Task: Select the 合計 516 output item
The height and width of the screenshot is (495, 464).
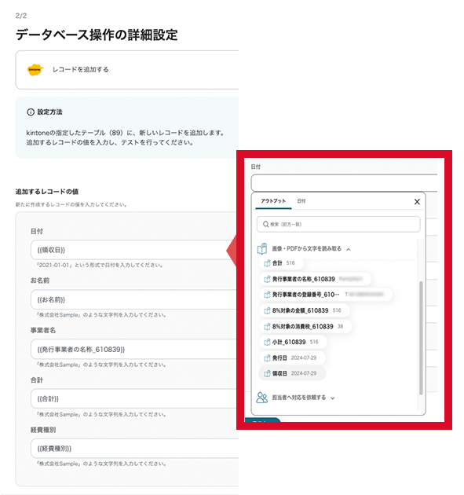Action: [x=282, y=263]
